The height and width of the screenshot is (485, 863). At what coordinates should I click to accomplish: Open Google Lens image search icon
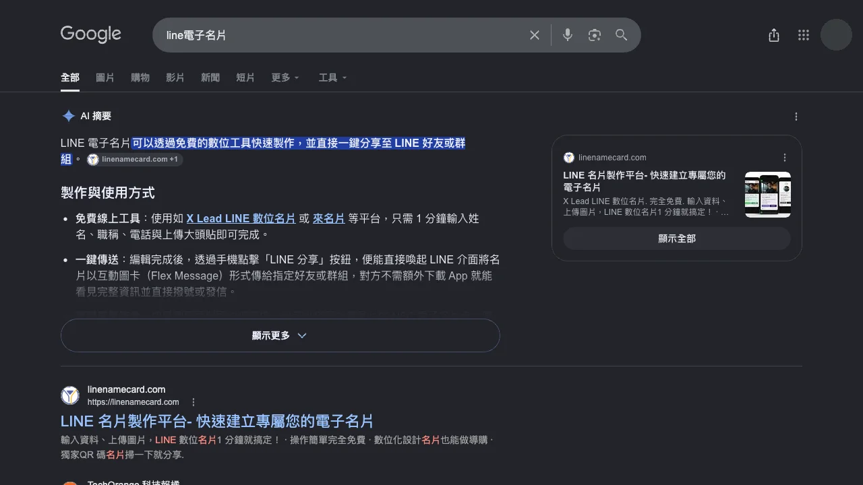[595, 35]
